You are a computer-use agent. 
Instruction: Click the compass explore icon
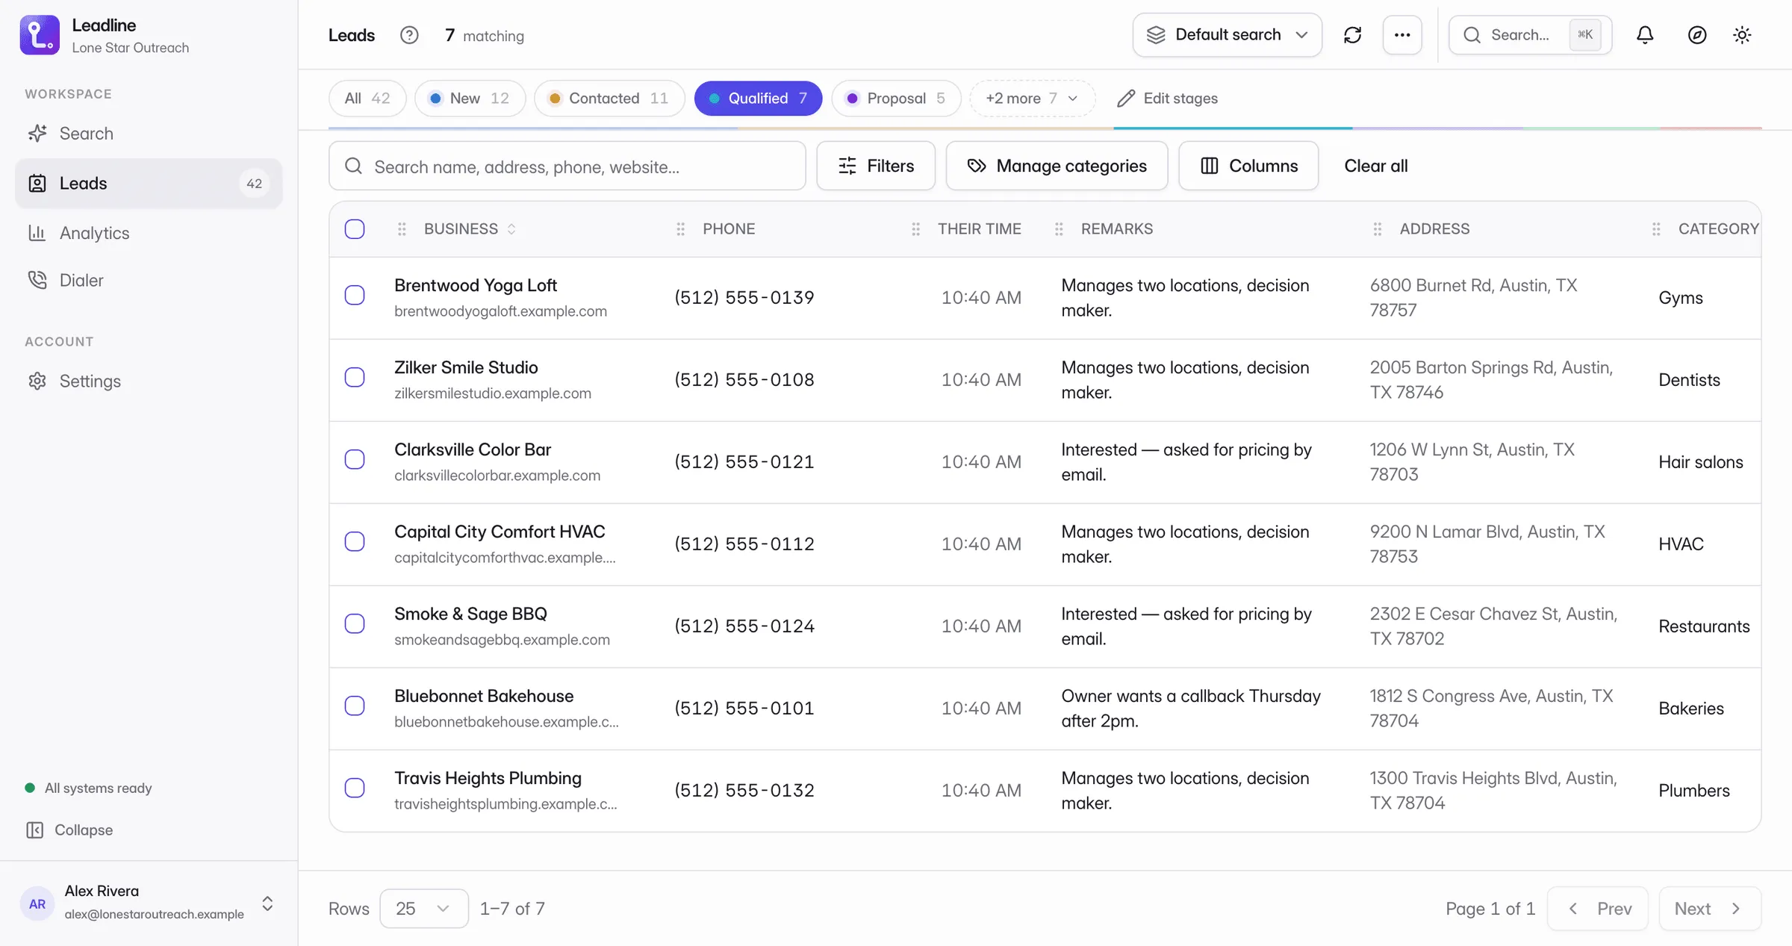(x=1697, y=35)
